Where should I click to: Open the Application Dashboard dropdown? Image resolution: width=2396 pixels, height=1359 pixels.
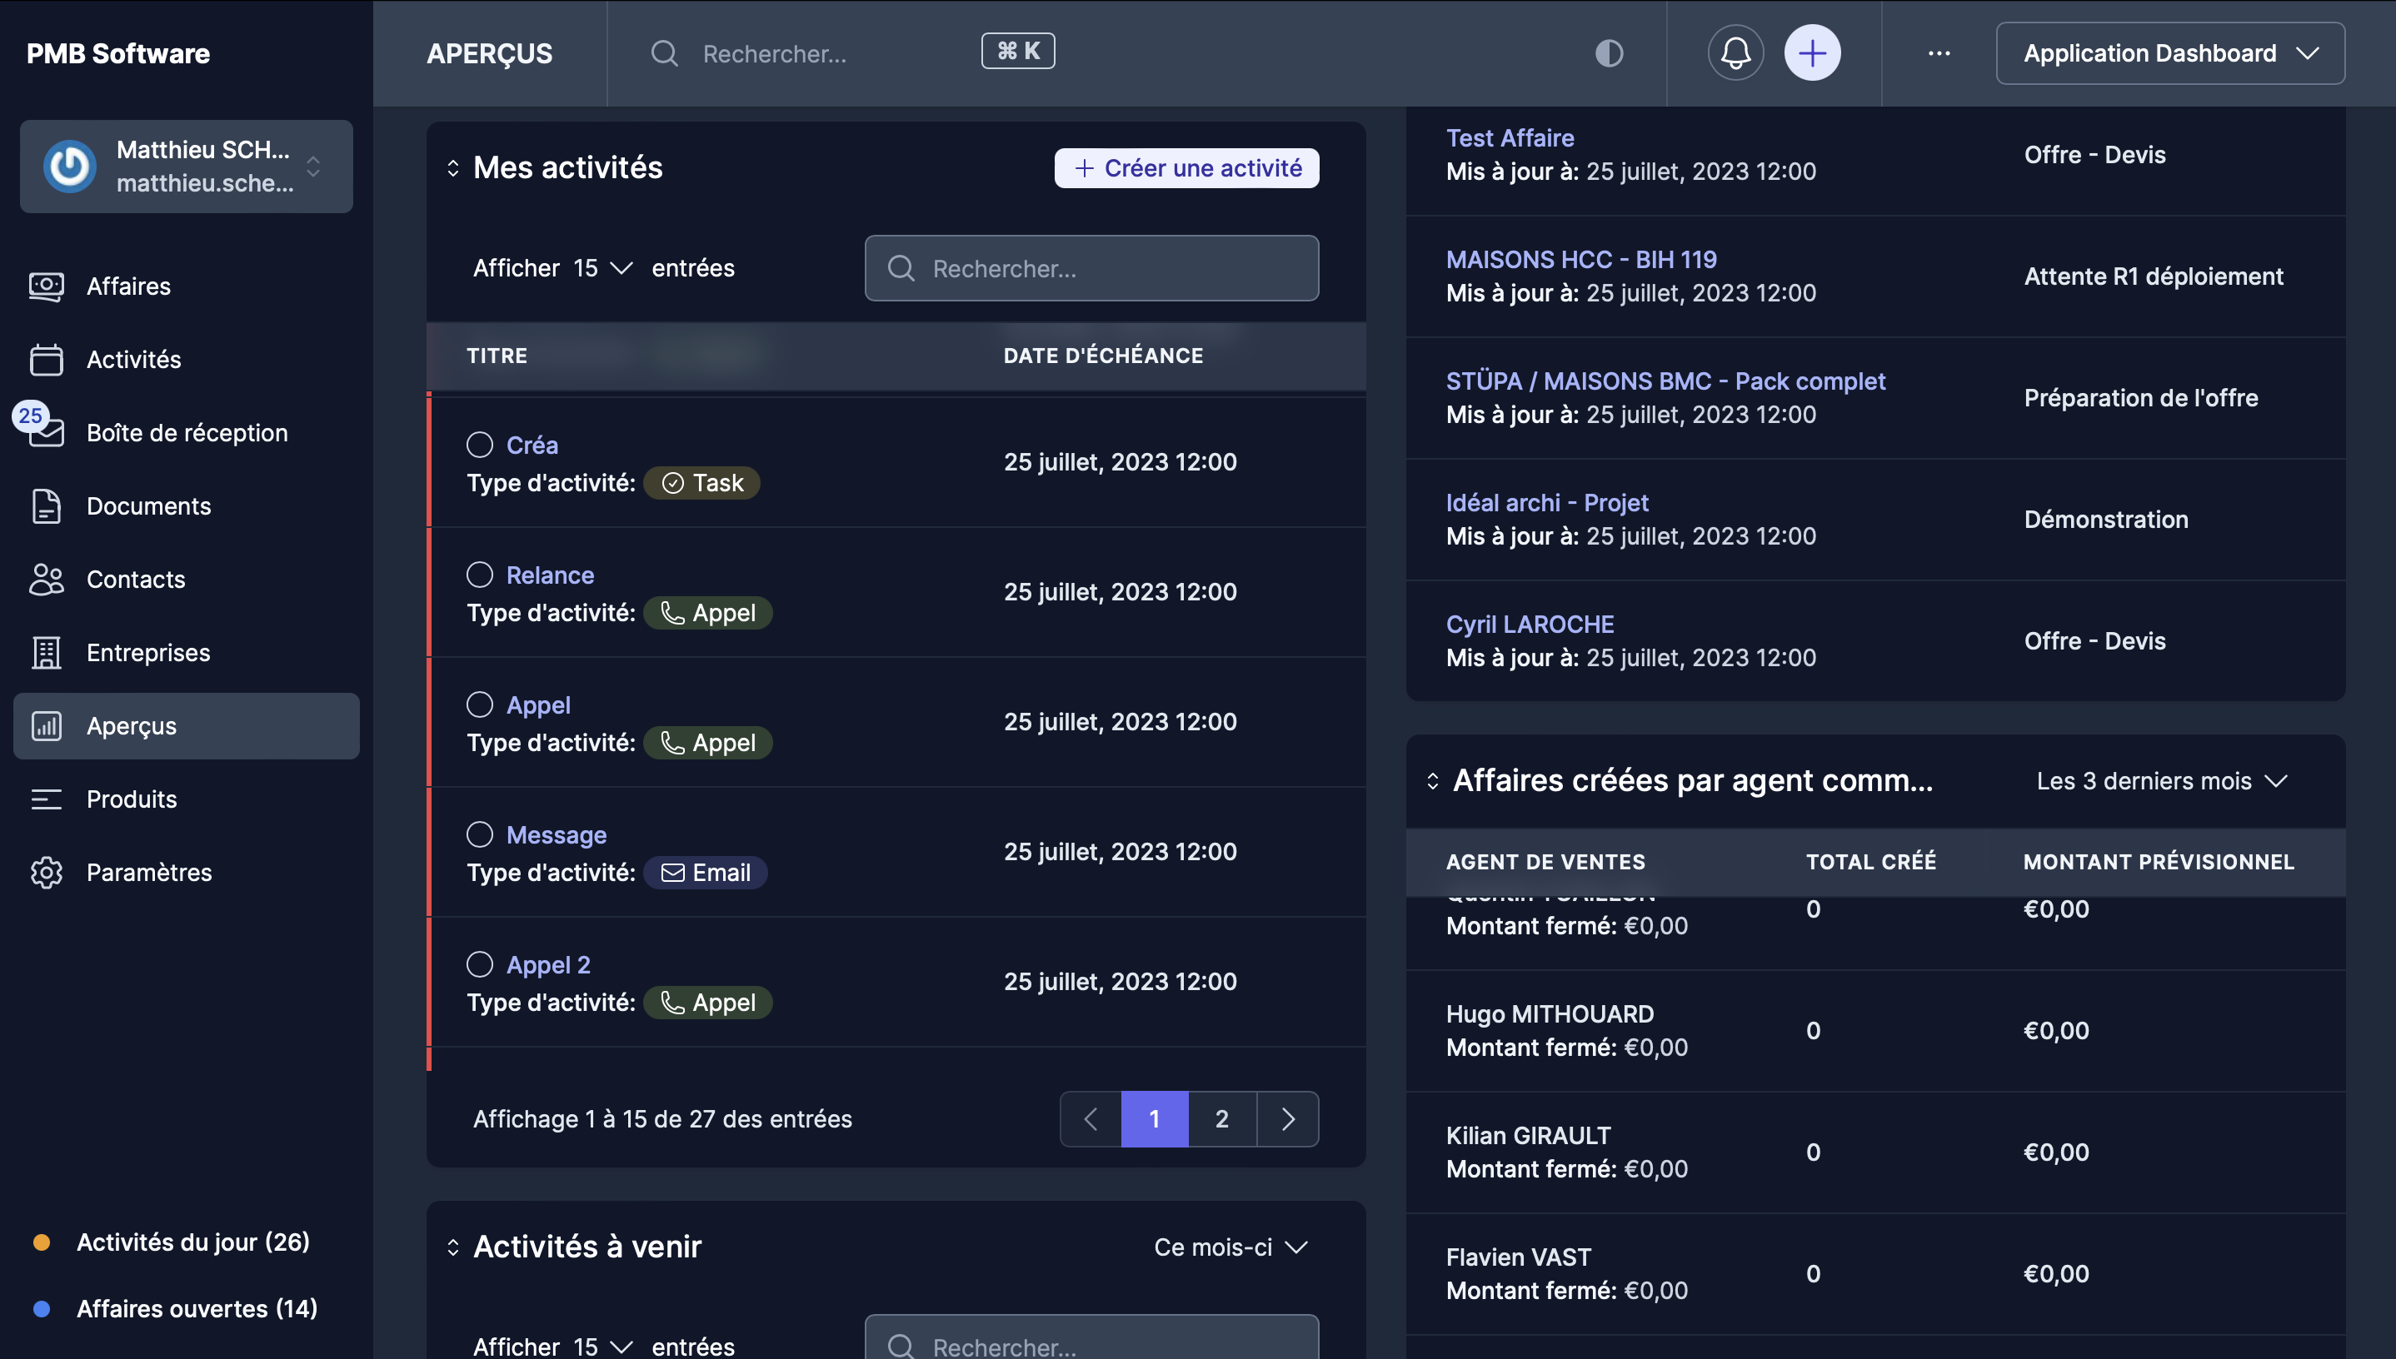click(x=2169, y=53)
